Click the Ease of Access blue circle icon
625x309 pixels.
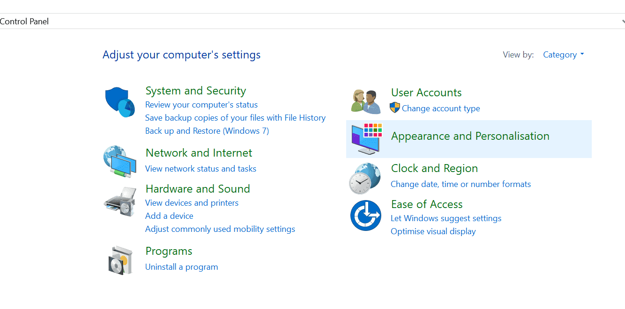click(x=366, y=215)
